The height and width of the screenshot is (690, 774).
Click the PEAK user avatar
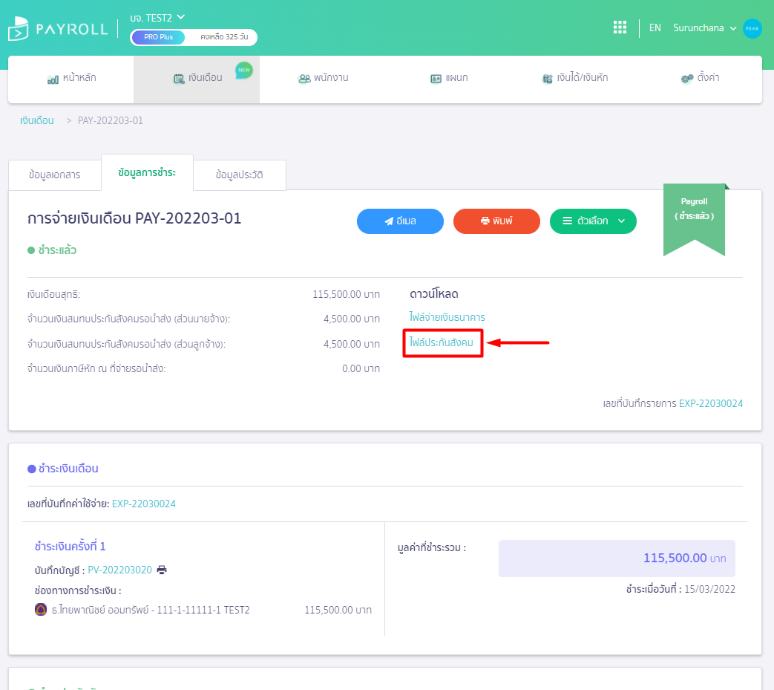click(x=752, y=28)
